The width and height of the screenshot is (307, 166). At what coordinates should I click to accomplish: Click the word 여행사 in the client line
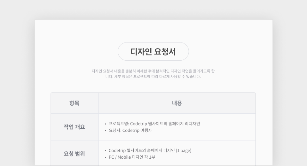(x=146, y=130)
